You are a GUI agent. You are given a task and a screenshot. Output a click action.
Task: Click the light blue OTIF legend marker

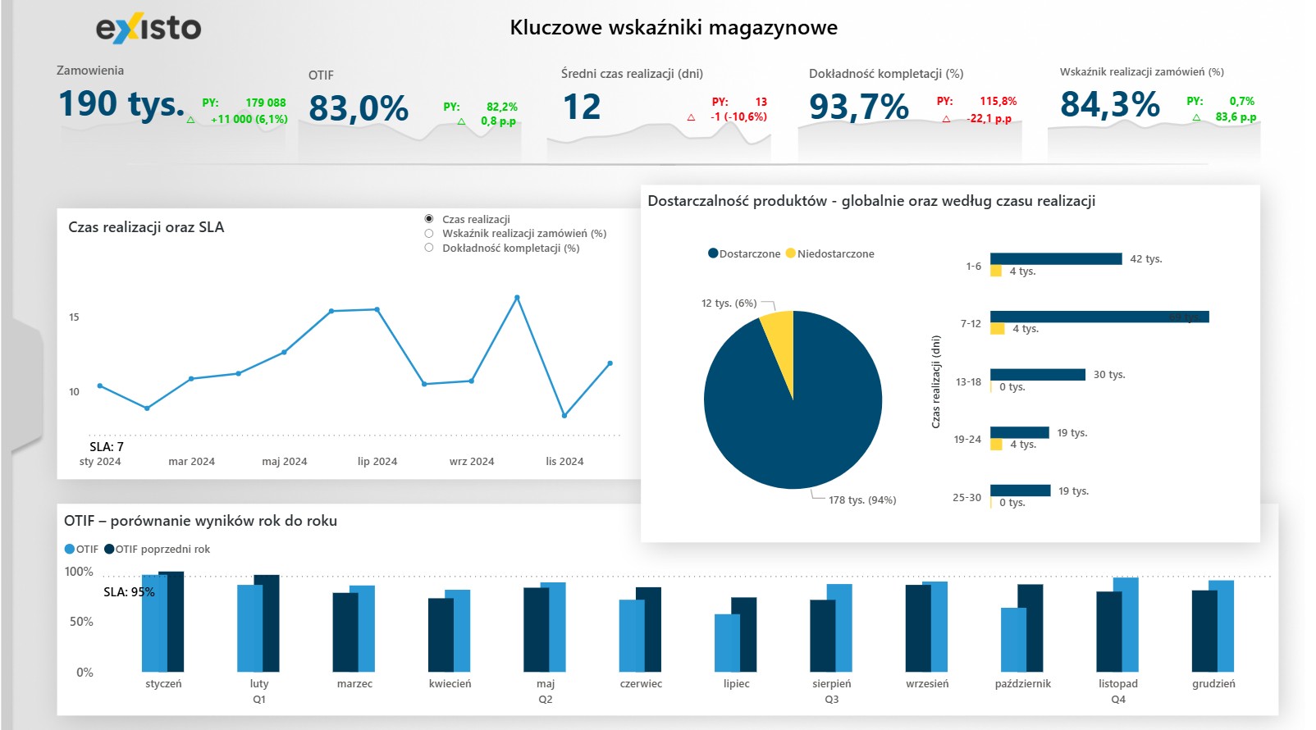coord(70,550)
